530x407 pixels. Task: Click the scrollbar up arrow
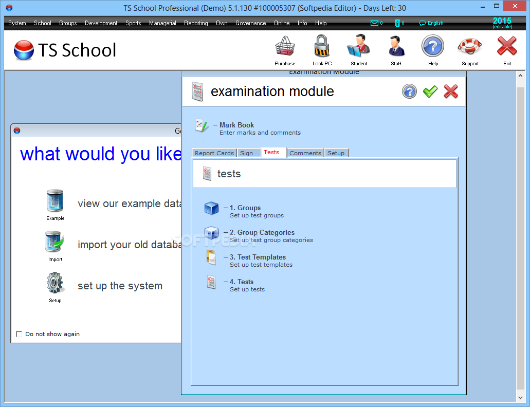(x=521, y=76)
